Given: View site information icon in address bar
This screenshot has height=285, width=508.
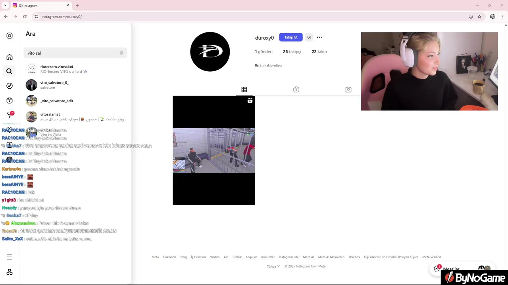Looking at the screenshot, I should point(36,17).
